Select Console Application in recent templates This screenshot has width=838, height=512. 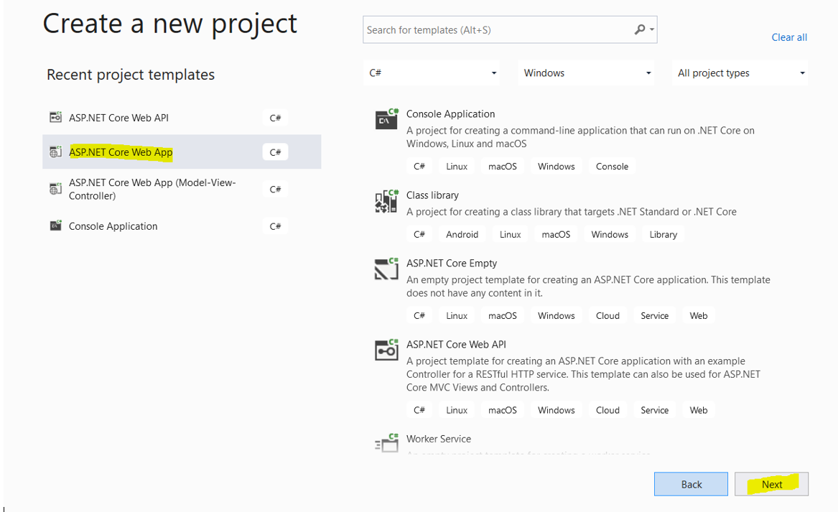click(x=182, y=226)
